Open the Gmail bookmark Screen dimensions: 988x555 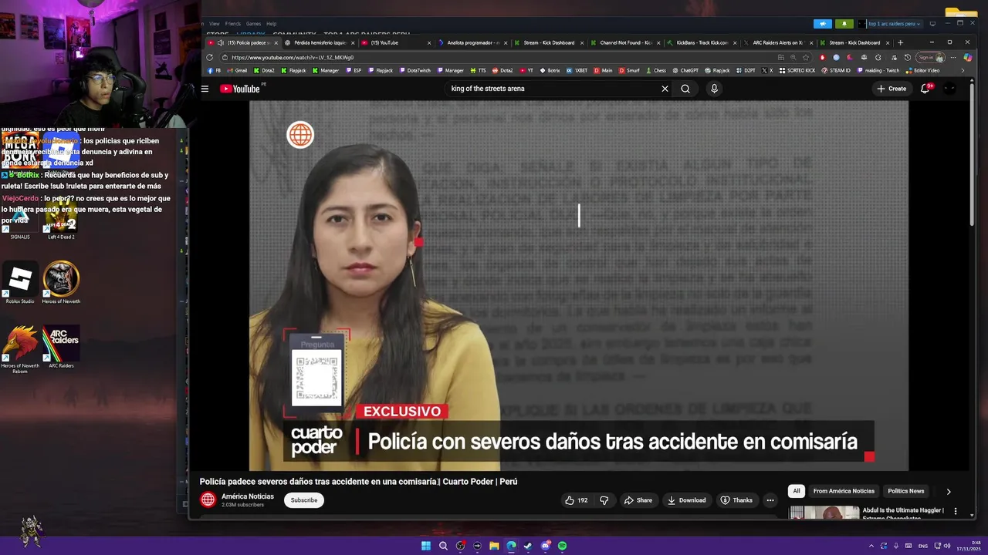(x=237, y=70)
